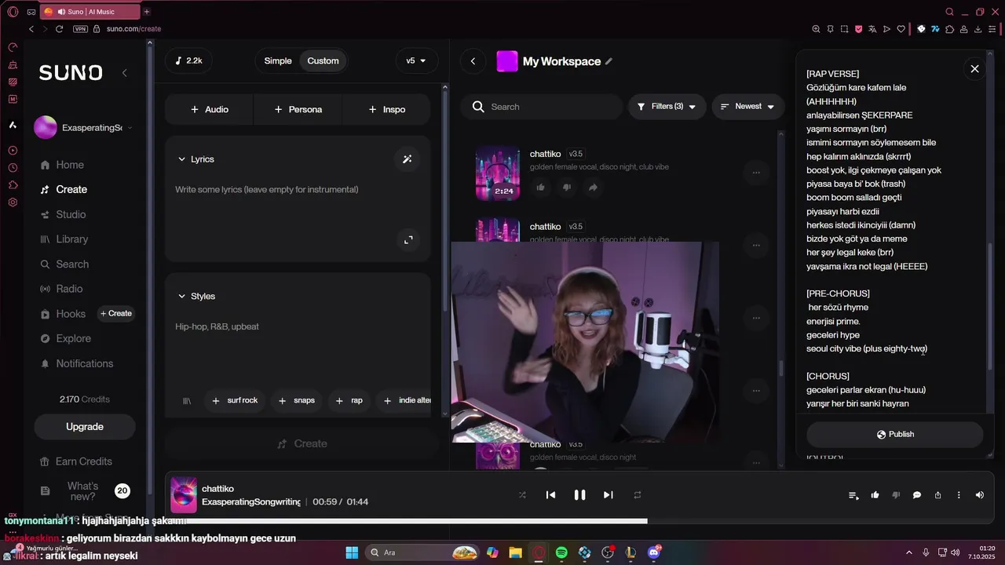Pause the playing track

pyautogui.click(x=579, y=494)
